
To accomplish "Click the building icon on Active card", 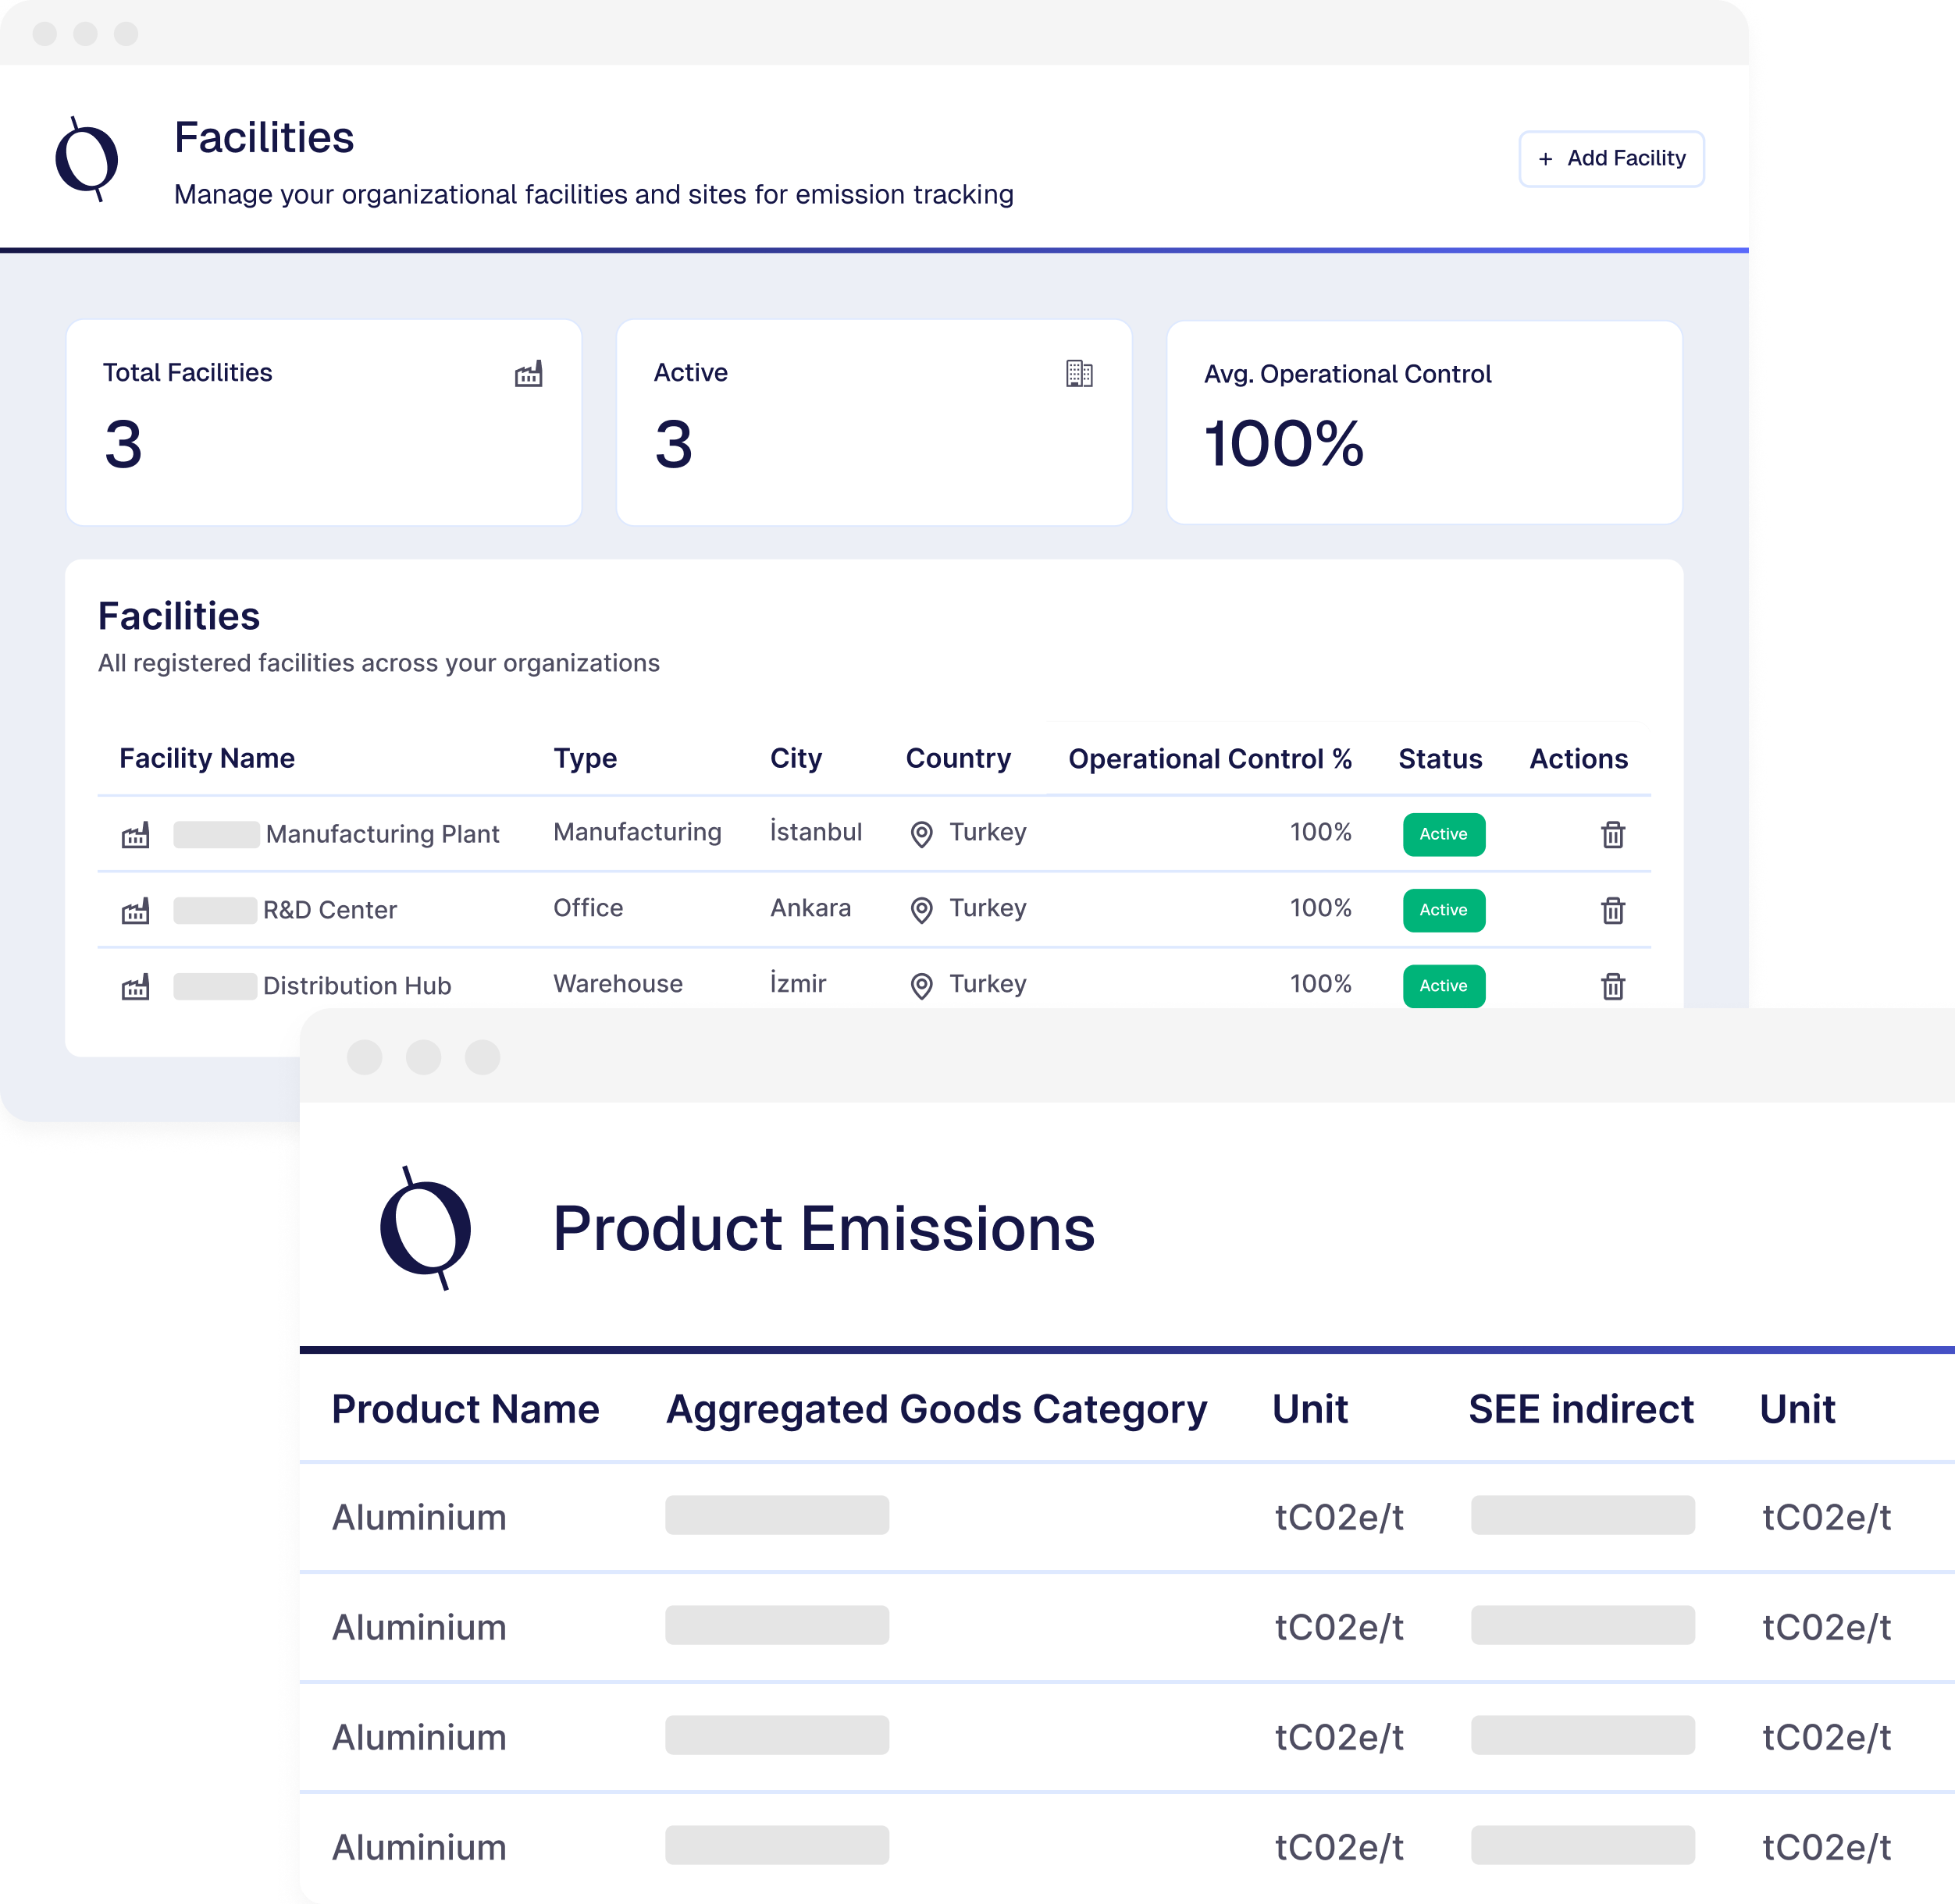I will pyautogui.click(x=1078, y=374).
